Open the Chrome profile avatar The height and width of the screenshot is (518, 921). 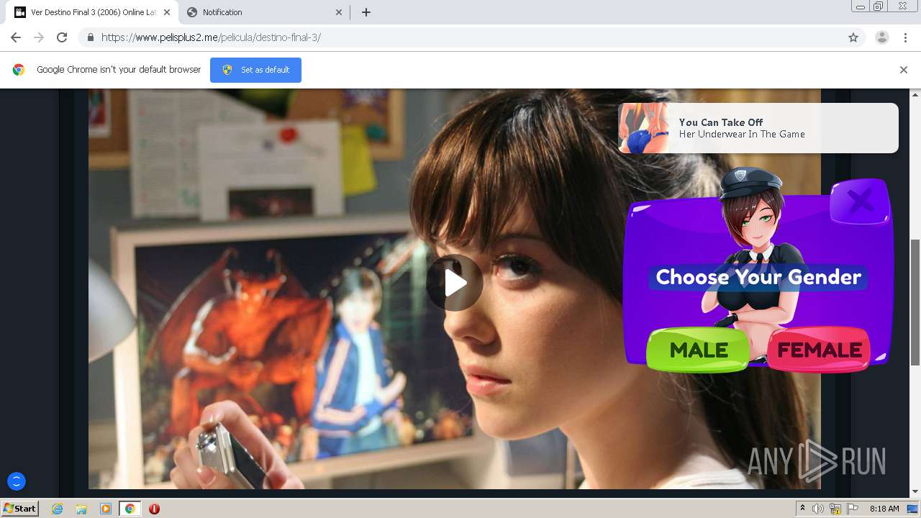[882, 37]
